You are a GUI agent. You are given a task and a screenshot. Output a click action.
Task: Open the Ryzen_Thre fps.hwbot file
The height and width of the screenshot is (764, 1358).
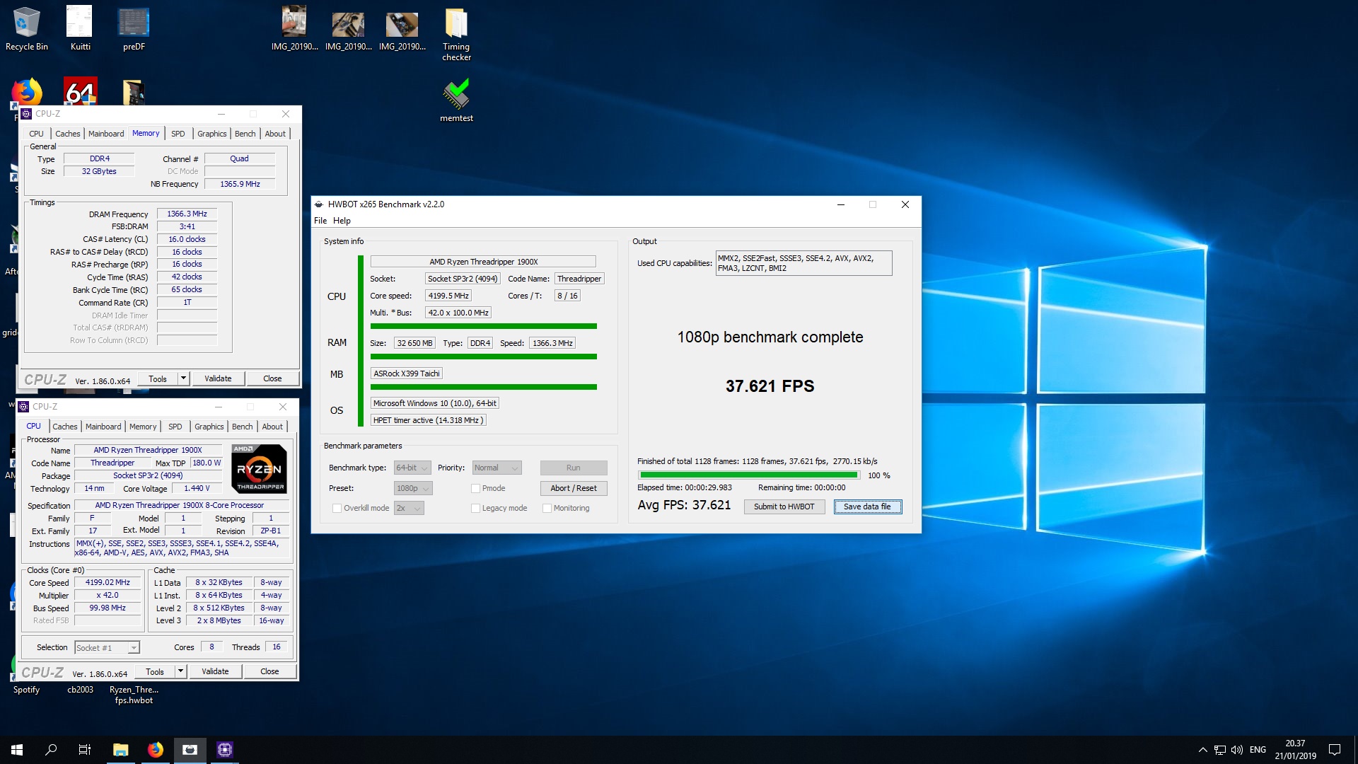(134, 695)
